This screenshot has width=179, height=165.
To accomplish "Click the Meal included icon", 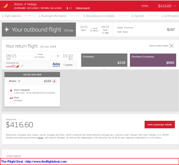I will tap(11, 98).
